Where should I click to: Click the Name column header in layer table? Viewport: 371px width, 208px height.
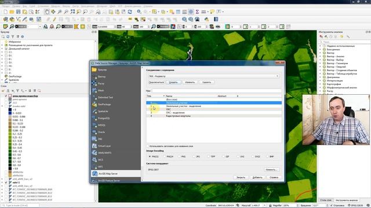point(191,96)
